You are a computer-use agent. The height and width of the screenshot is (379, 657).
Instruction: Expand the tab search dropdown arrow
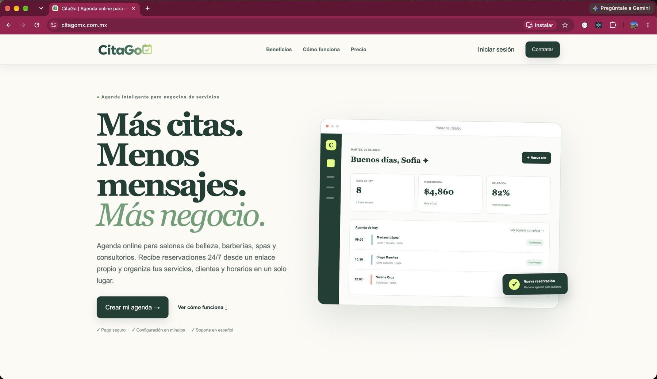coord(41,8)
